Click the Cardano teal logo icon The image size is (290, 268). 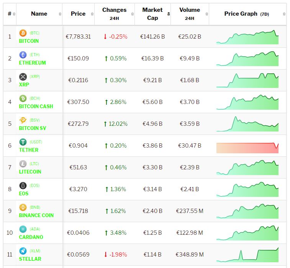pyautogui.click(x=23, y=229)
